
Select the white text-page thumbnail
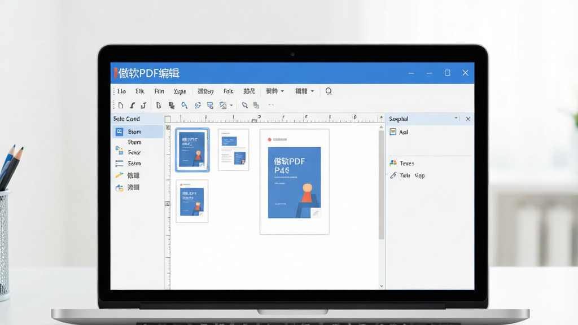(x=233, y=150)
